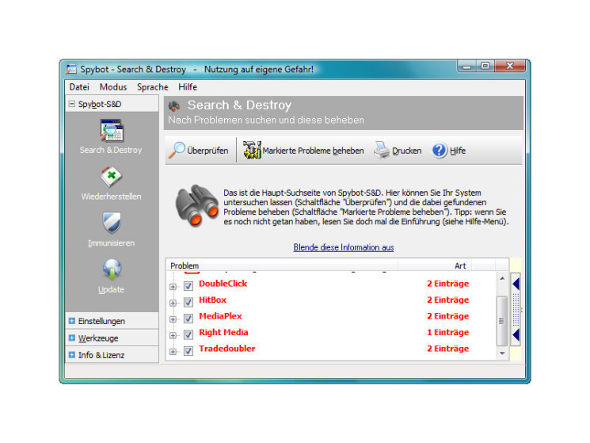Uncheck the HitBox checkbox
590x443 pixels.
[188, 302]
